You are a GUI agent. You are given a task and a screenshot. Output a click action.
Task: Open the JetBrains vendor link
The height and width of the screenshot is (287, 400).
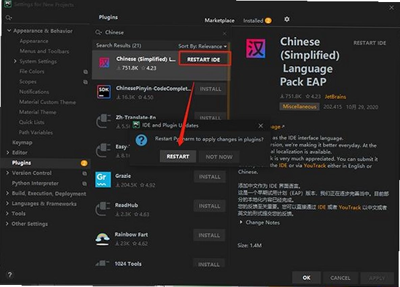335,96
